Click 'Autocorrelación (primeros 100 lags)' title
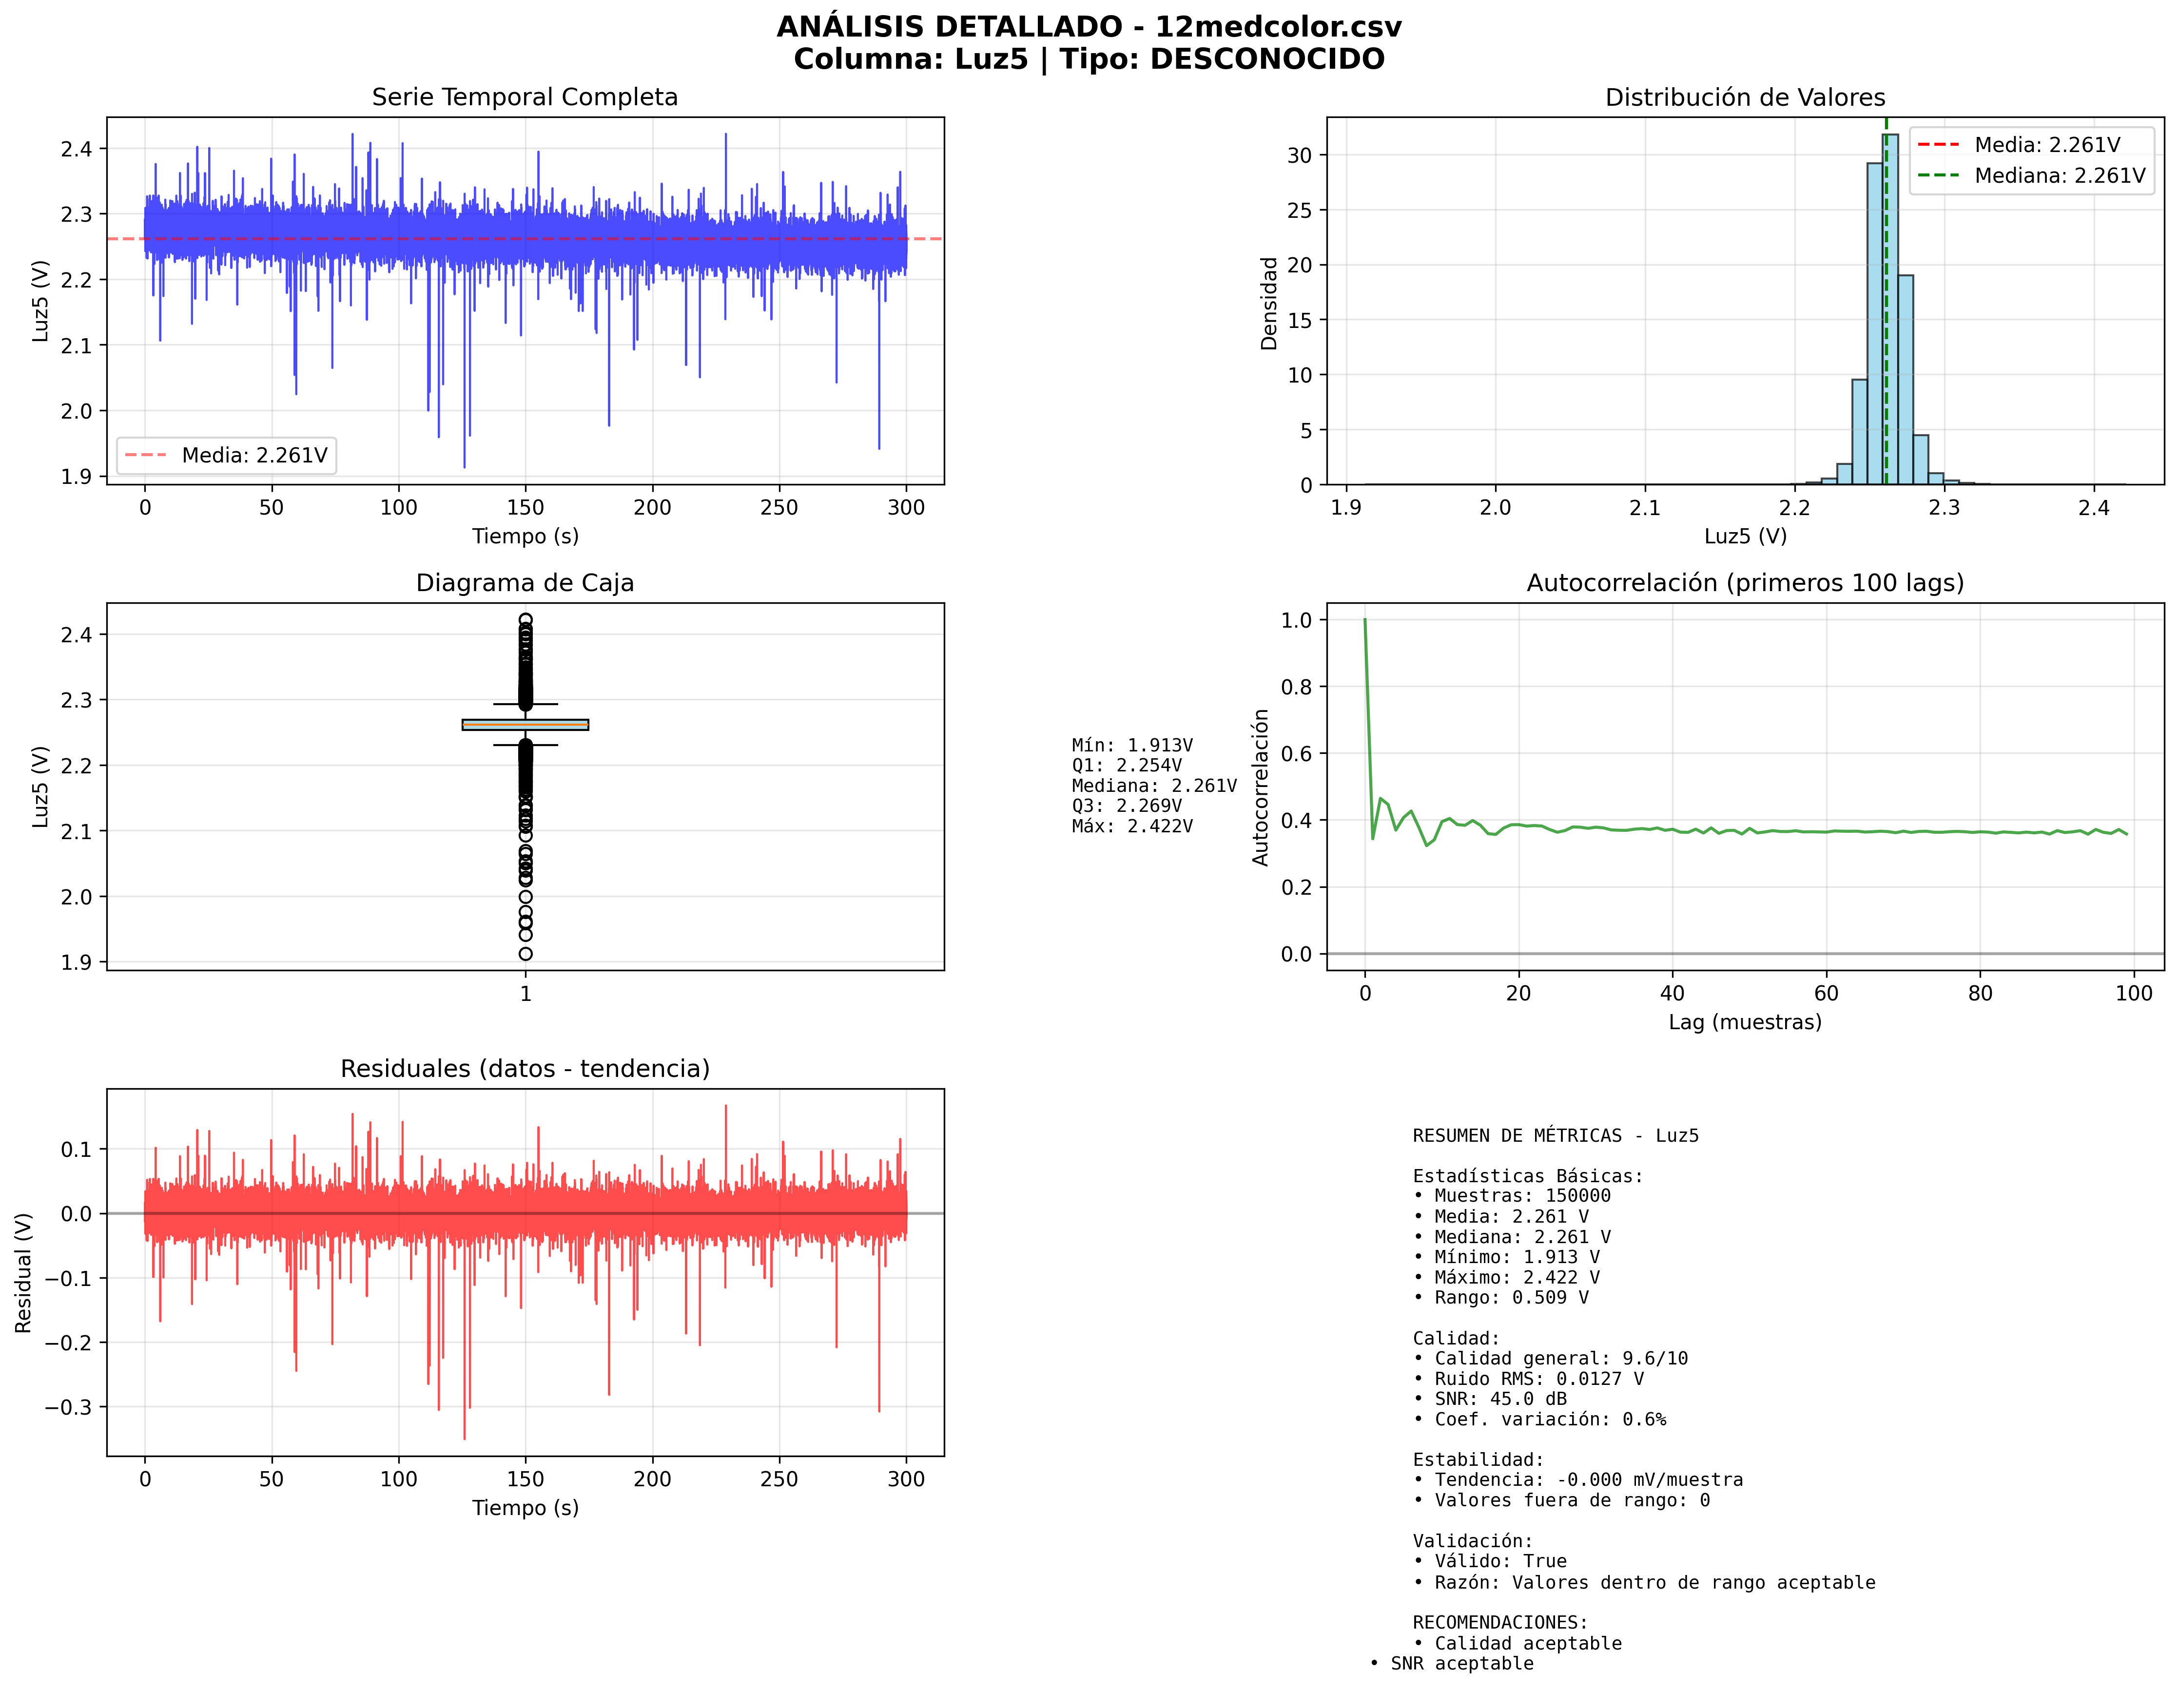Image resolution: width=2179 pixels, height=1708 pixels. point(1744,583)
